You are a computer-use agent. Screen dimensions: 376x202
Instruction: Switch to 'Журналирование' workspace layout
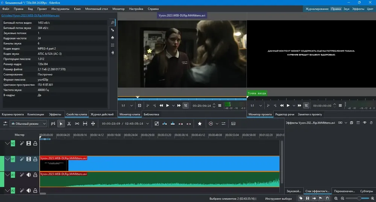pos(317,8)
